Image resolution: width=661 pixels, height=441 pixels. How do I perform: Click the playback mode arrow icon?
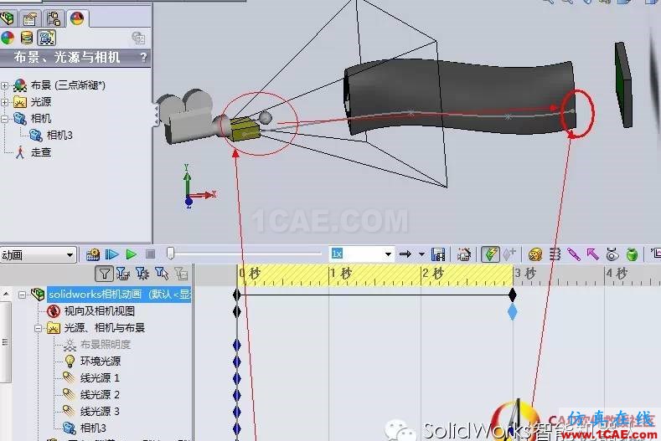point(405,254)
